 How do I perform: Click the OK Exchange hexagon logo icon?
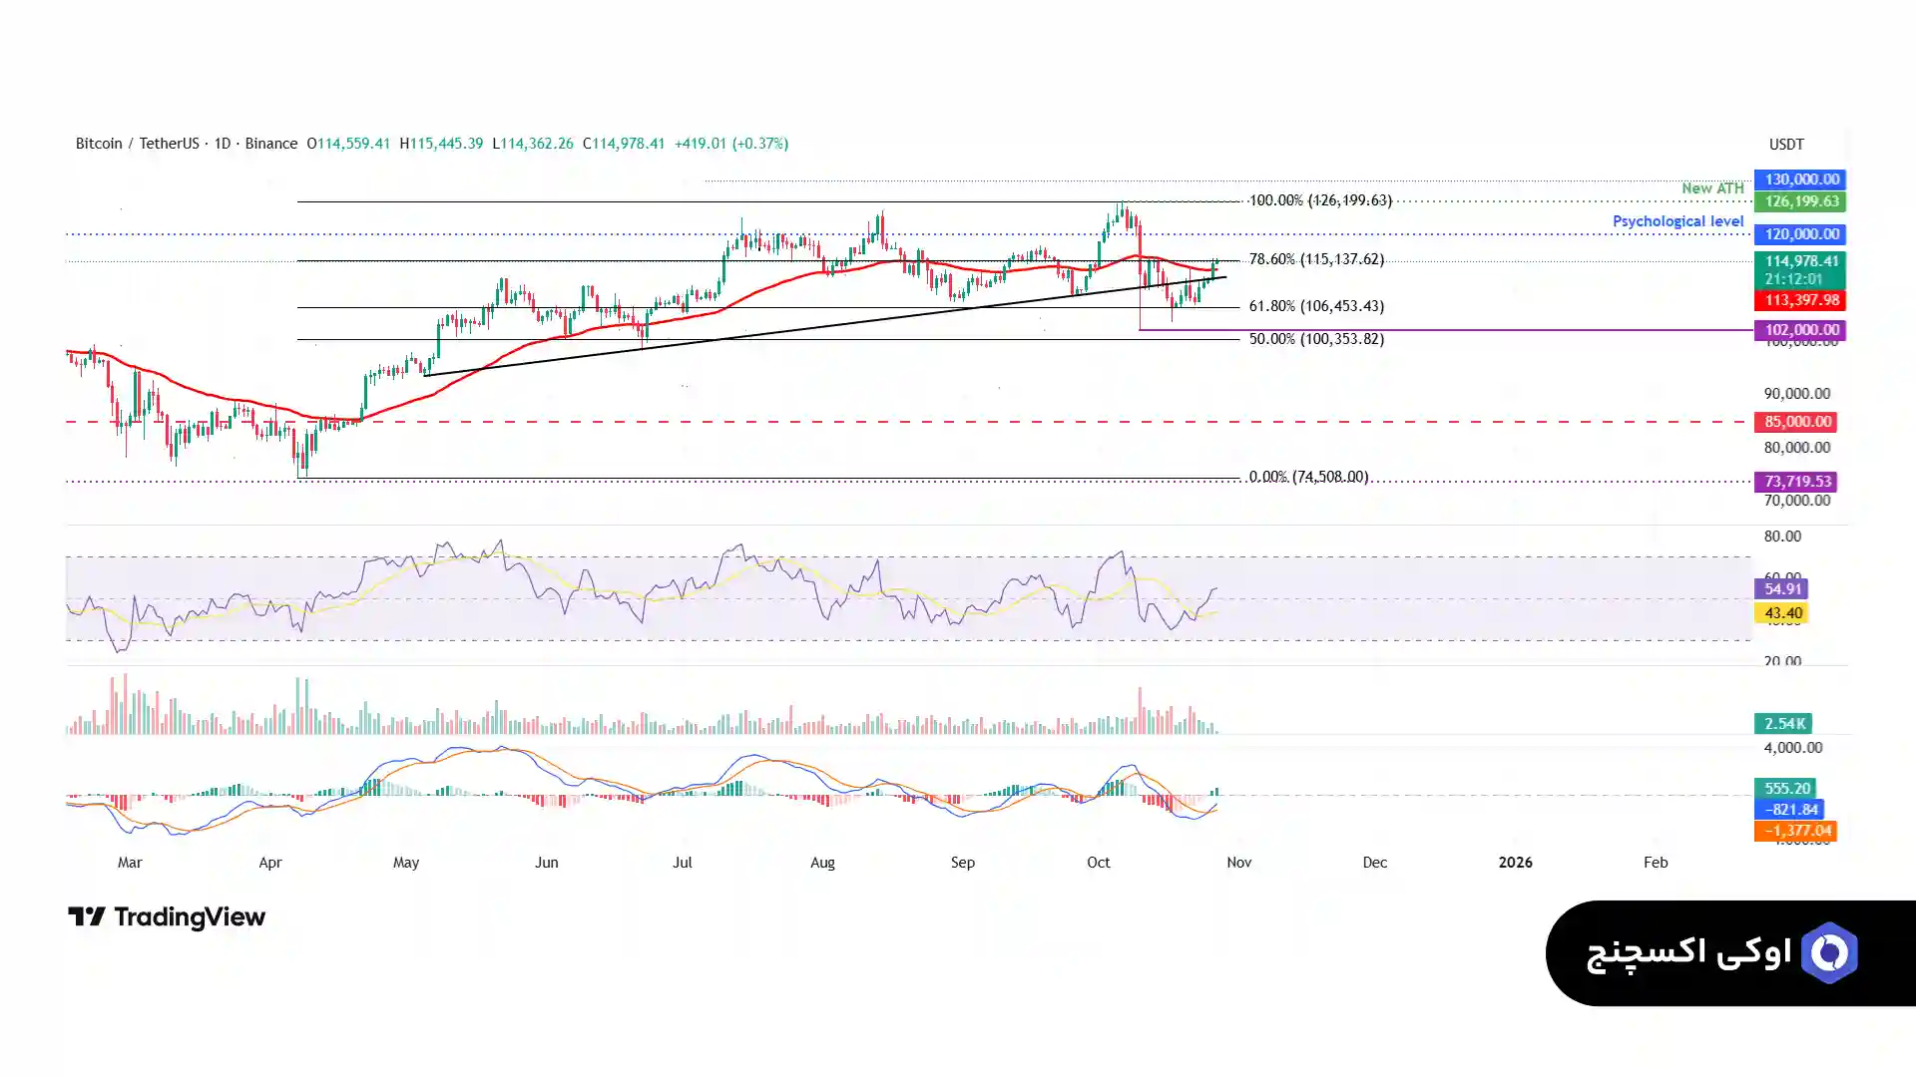tap(1829, 953)
